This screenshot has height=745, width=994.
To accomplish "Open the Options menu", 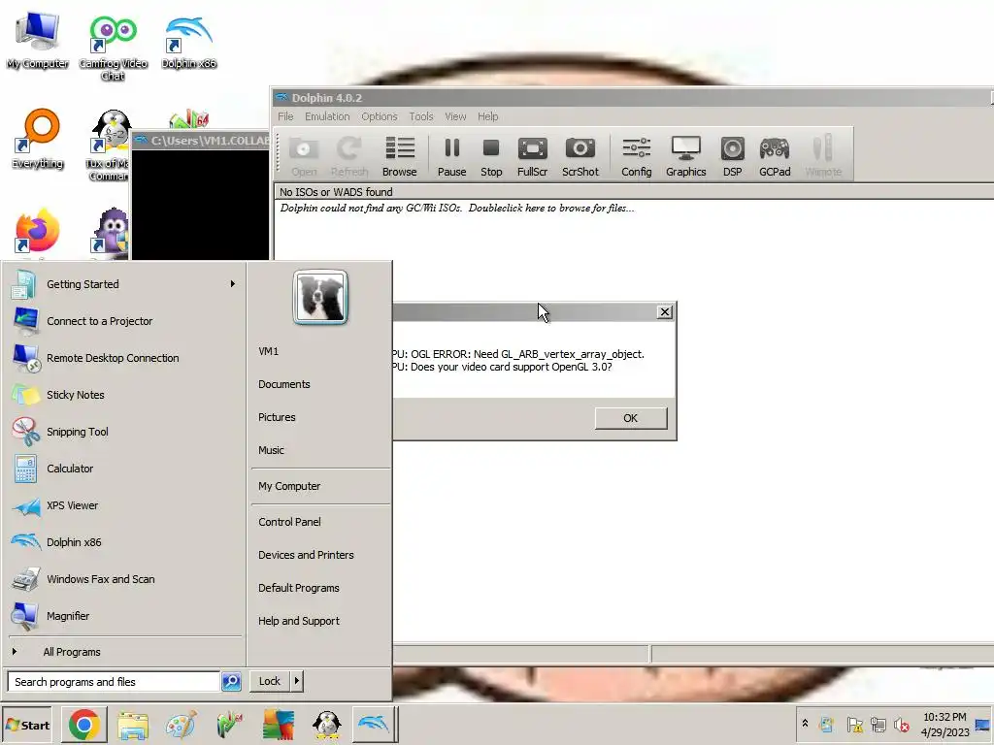I will point(380,116).
